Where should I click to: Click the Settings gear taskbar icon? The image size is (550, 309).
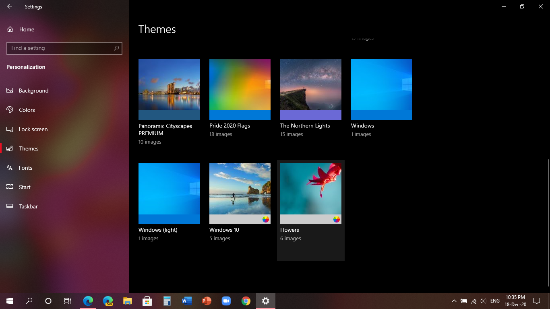pos(266,301)
